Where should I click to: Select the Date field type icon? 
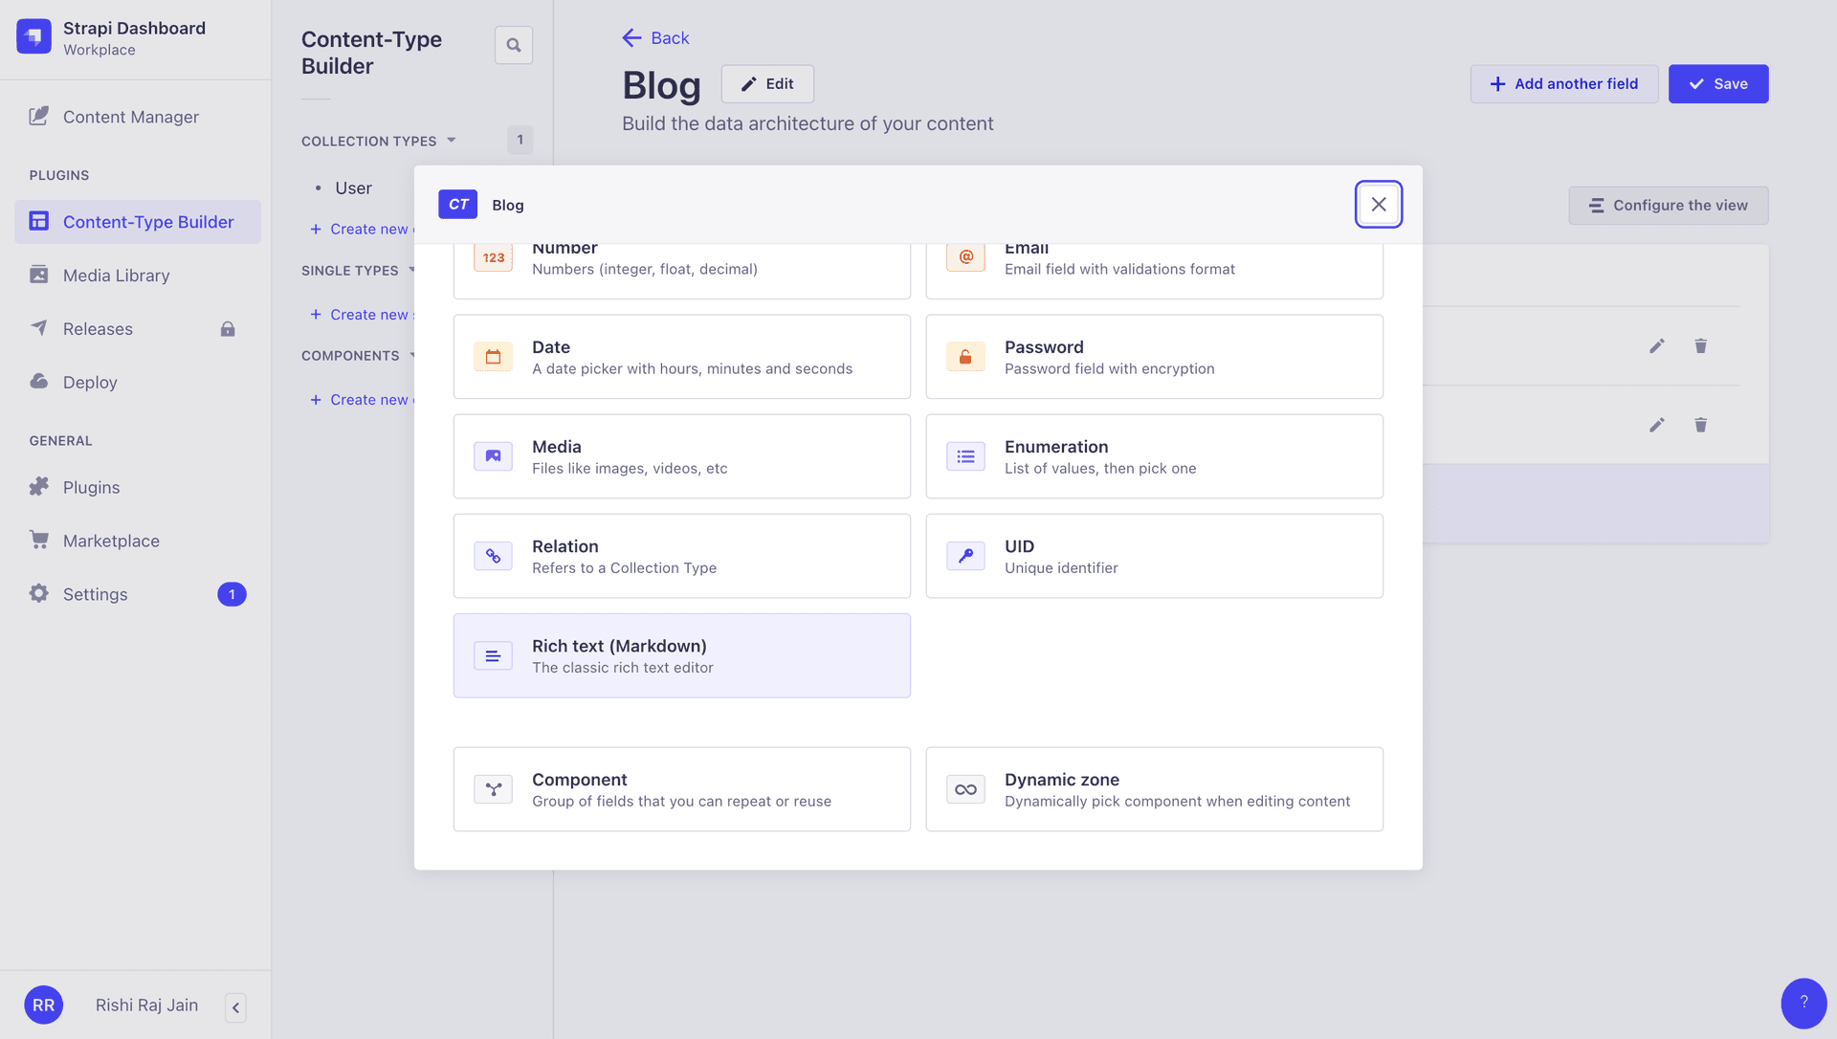(493, 356)
